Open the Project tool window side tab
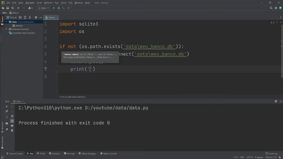 (x=2, y=21)
